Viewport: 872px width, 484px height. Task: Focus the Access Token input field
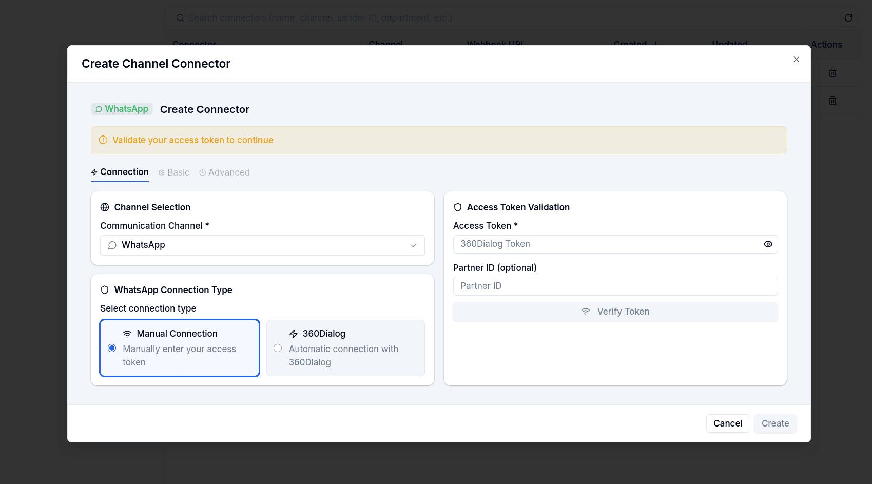click(x=615, y=244)
